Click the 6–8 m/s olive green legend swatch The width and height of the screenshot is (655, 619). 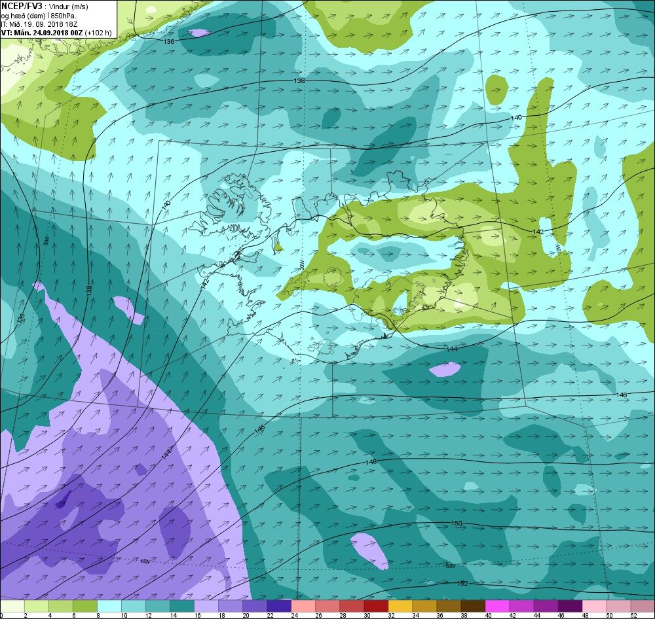click(x=85, y=606)
